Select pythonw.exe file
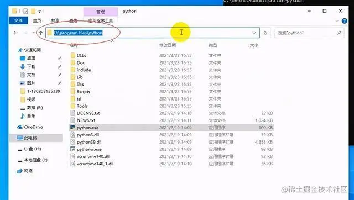The width and height of the screenshot is (354, 200). 89,149
